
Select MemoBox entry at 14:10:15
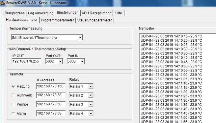pyautogui.click(x=171, y=36)
